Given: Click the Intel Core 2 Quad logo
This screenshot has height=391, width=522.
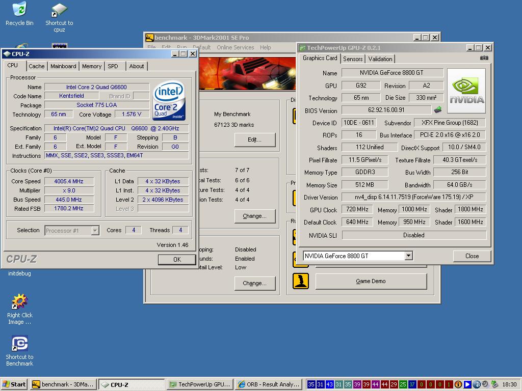Looking at the screenshot, I should pyautogui.click(x=169, y=100).
